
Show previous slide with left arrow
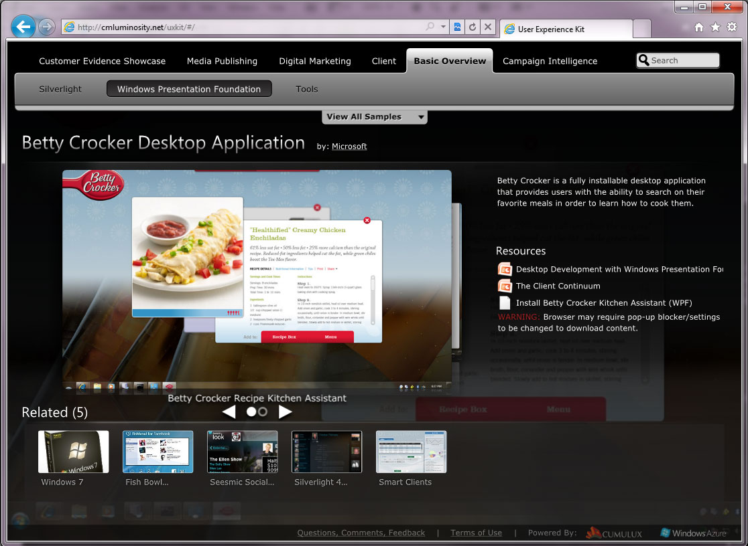229,412
